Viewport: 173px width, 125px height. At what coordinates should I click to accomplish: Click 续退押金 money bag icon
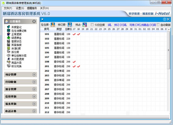(x=8, y=38)
